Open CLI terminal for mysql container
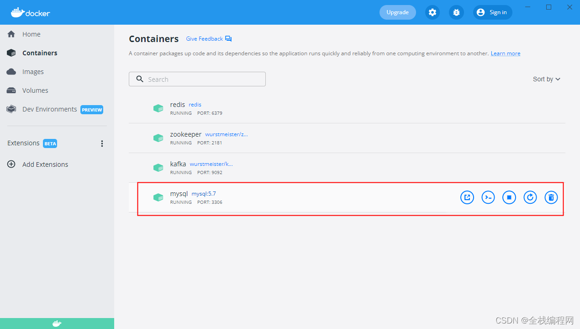The width and height of the screenshot is (580, 329). pos(488,197)
